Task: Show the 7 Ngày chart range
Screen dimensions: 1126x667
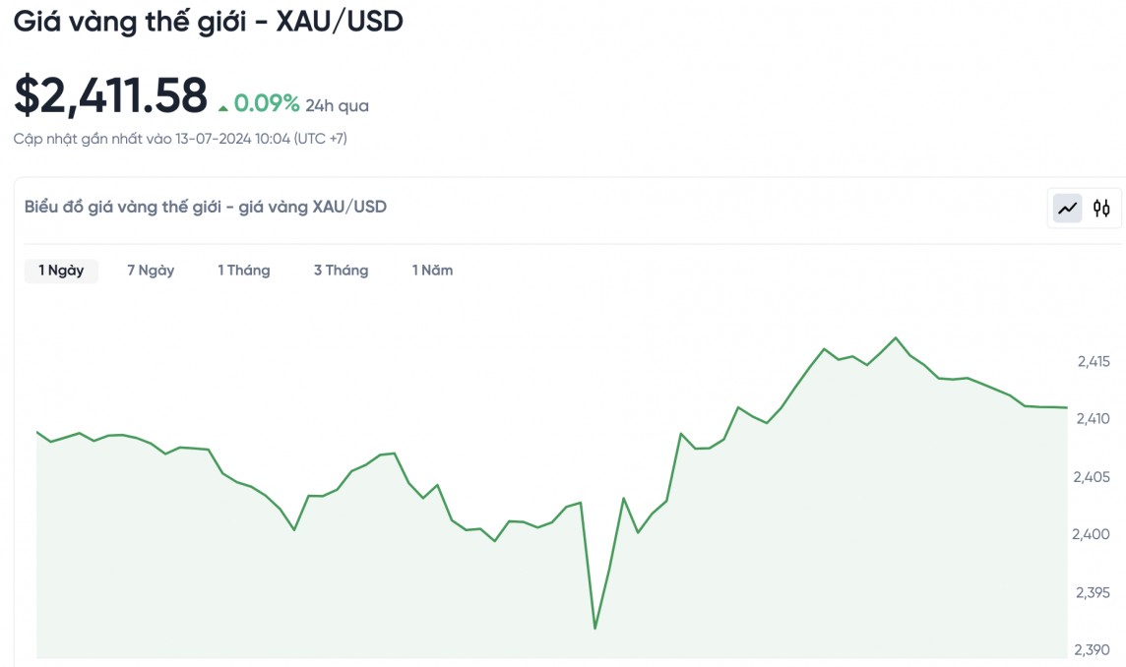Action: pyautogui.click(x=151, y=271)
